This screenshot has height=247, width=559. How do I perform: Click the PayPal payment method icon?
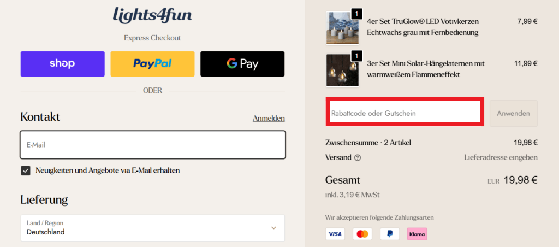[x=389, y=234]
